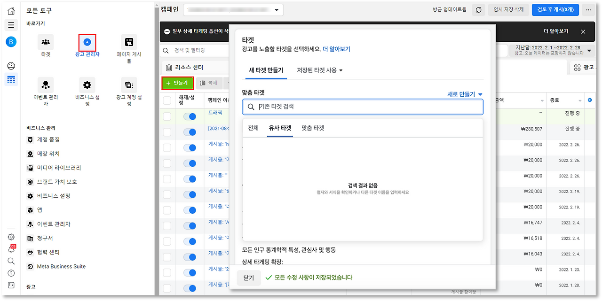Open the home icon in left rail
The height and width of the screenshot is (301, 602).
coord(11,11)
